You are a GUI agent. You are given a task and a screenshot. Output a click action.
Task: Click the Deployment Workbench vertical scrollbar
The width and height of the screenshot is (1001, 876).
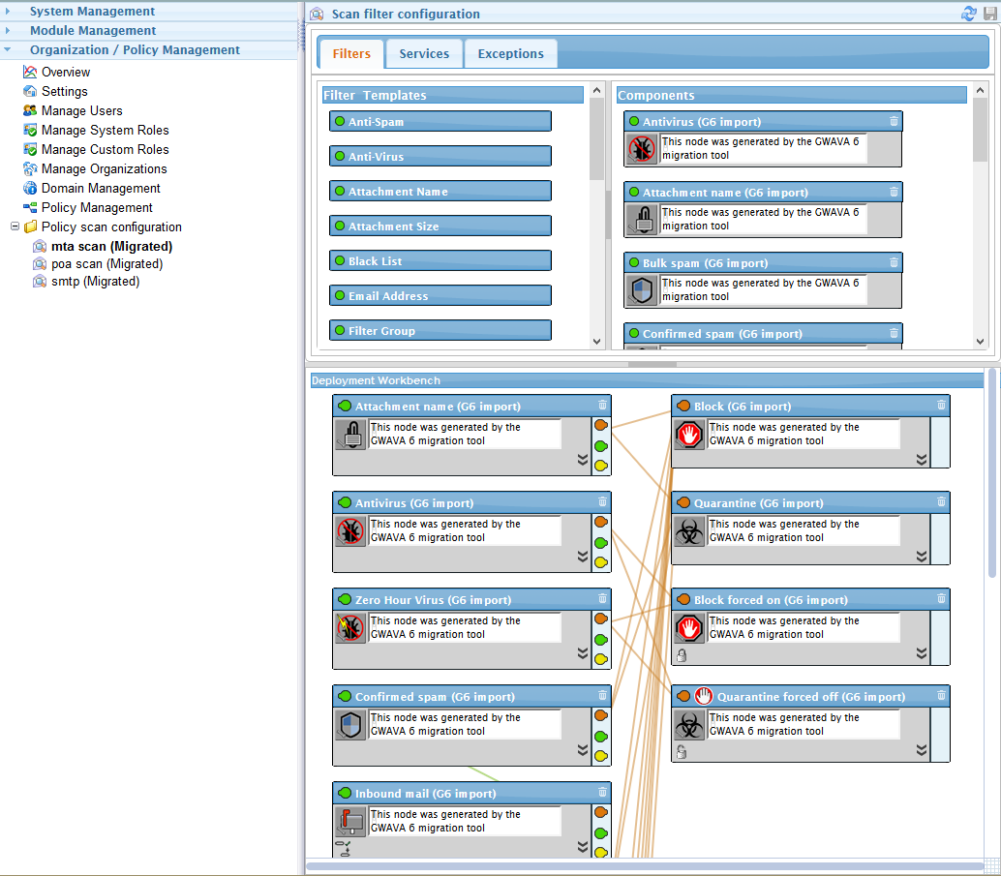992,472
